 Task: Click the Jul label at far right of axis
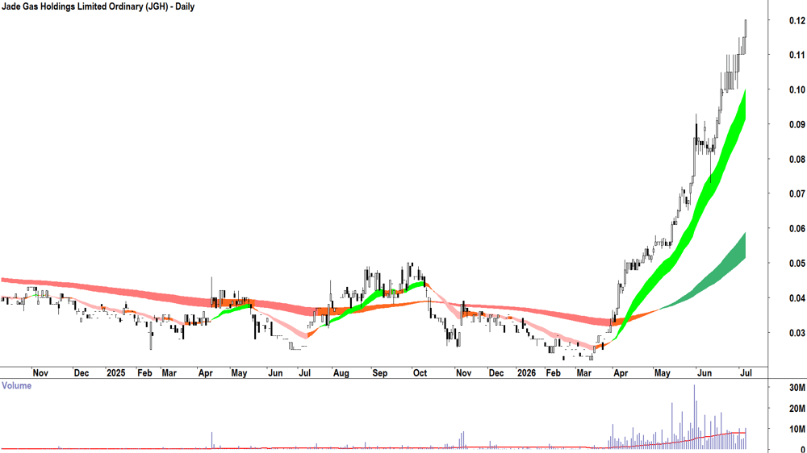click(x=745, y=373)
